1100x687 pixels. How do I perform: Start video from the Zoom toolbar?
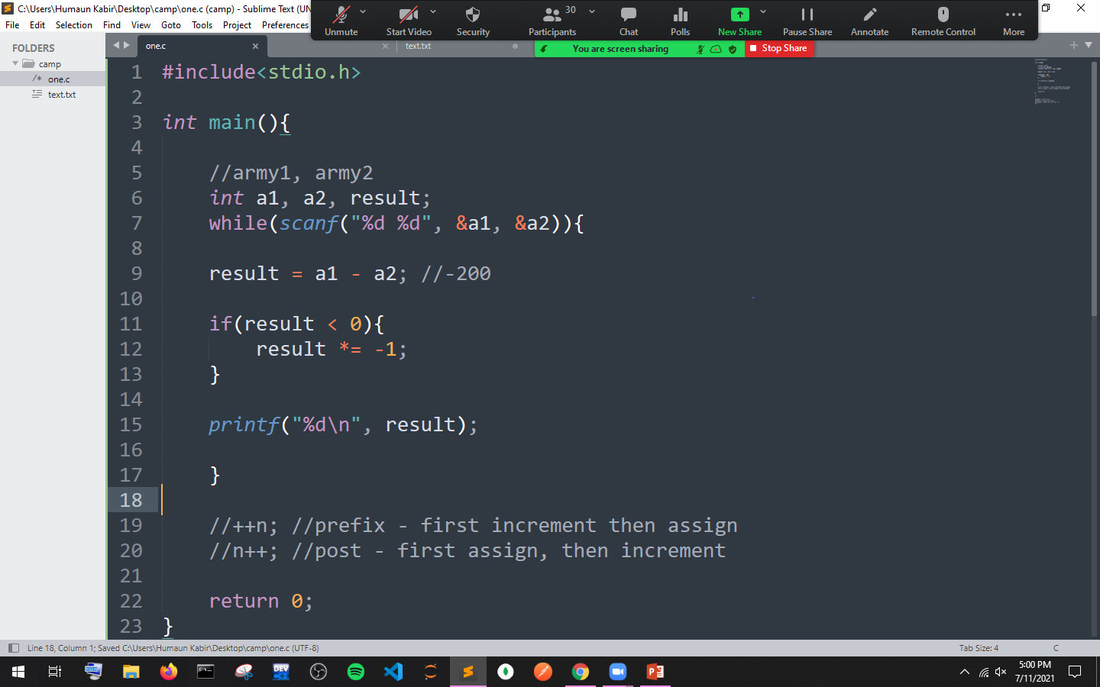(x=409, y=15)
